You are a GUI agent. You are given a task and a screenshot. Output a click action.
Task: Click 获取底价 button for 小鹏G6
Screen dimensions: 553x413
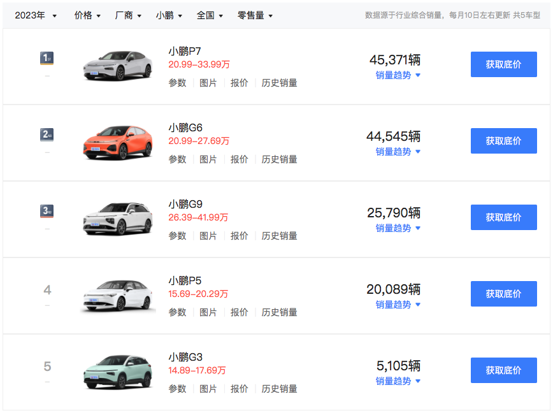point(503,141)
